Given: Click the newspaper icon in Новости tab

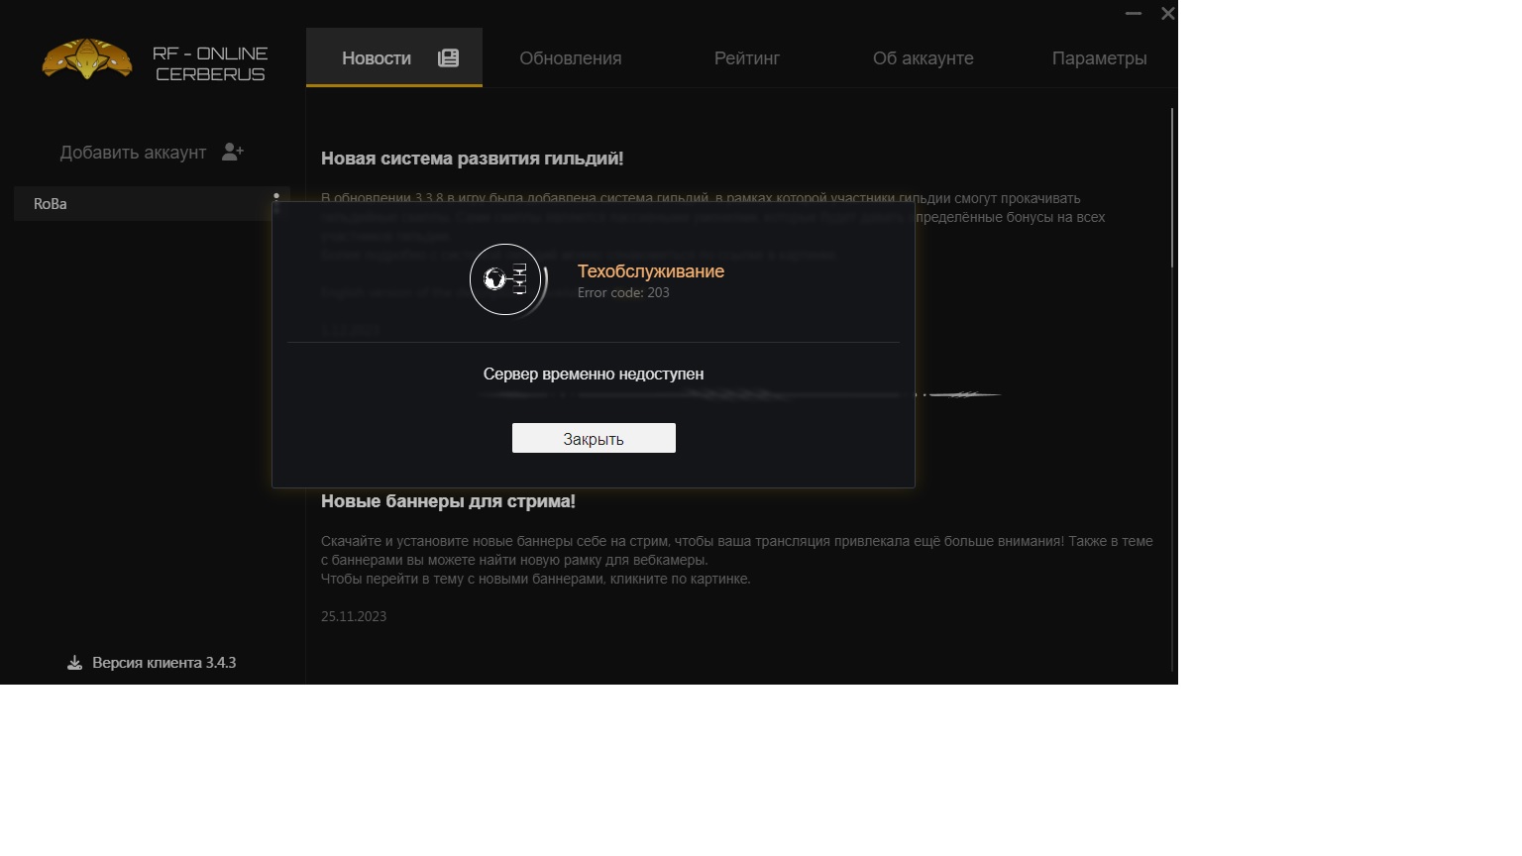Looking at the screenshot, I should 448,58.
